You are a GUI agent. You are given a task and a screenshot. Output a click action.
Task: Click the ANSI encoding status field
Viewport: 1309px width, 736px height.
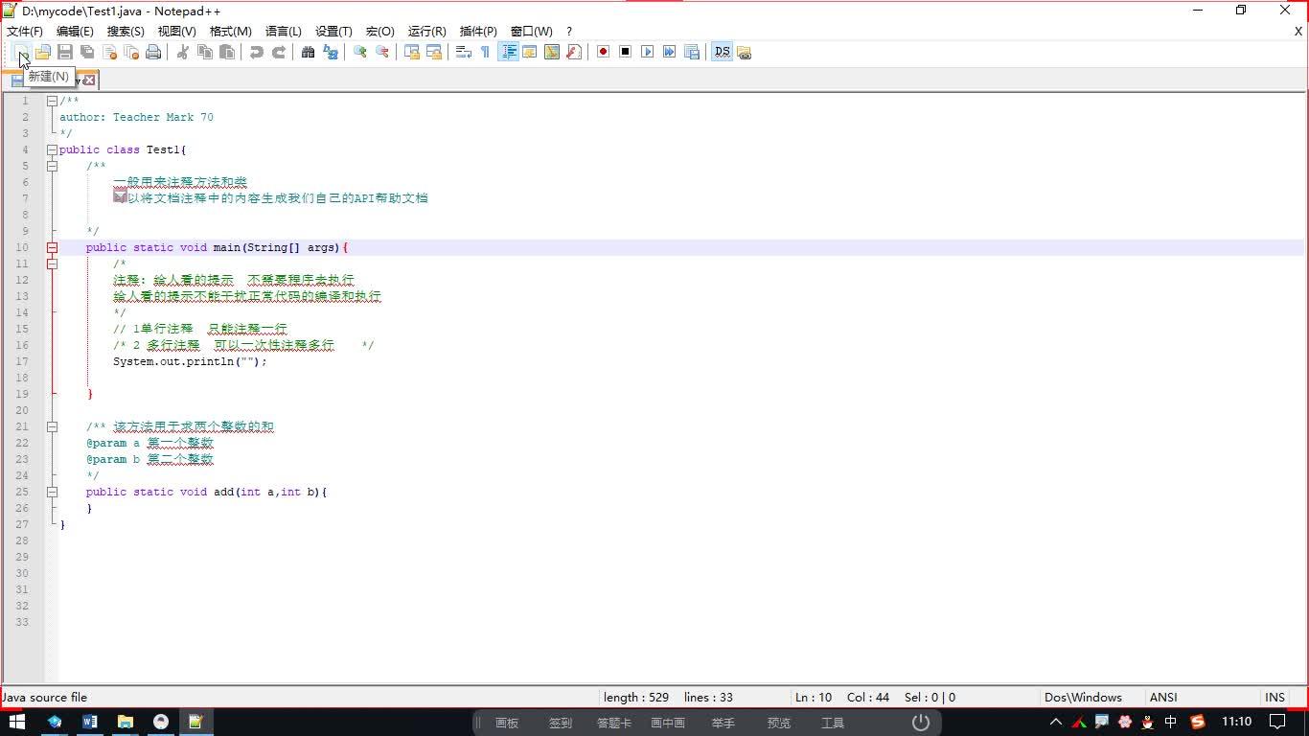point(1203,698)
